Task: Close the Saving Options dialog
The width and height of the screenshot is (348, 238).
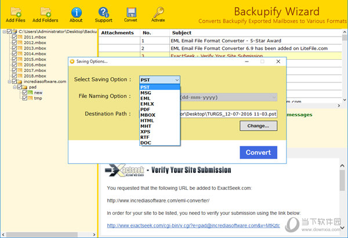Action: click(278, 62)
